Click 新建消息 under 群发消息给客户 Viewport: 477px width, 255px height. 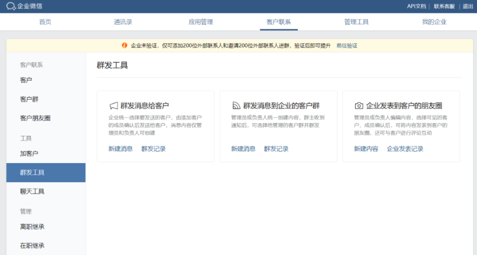(120, 148)
